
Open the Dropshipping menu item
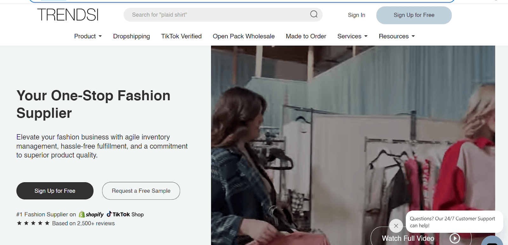(131, 36)
